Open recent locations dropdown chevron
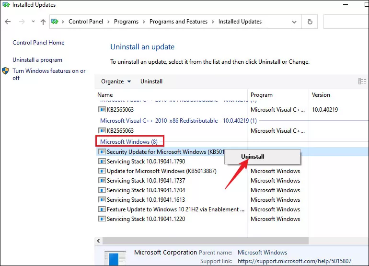 pyautogui.click(x=33, y=22)
